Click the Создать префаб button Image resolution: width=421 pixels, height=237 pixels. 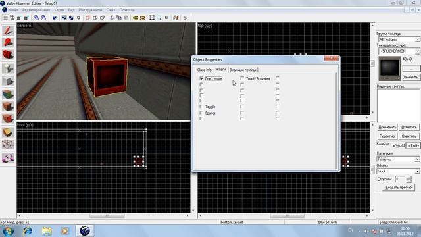click(399, 187)
